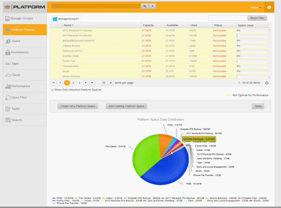This screenshot has width=281, height=208.
Task: Go to last page of results
Action: coord(92,83)
